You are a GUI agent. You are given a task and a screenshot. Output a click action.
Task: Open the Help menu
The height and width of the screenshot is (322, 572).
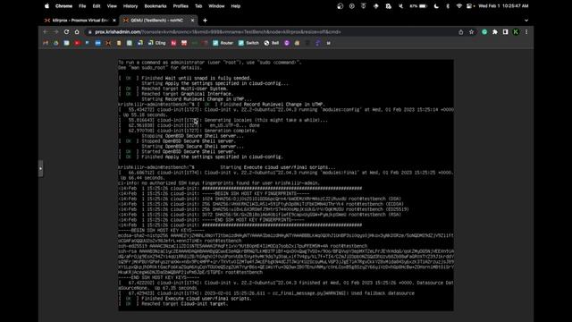(236, 6)
